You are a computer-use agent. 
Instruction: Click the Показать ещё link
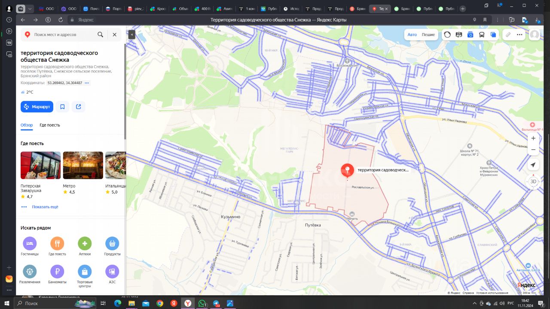point(45,207)
